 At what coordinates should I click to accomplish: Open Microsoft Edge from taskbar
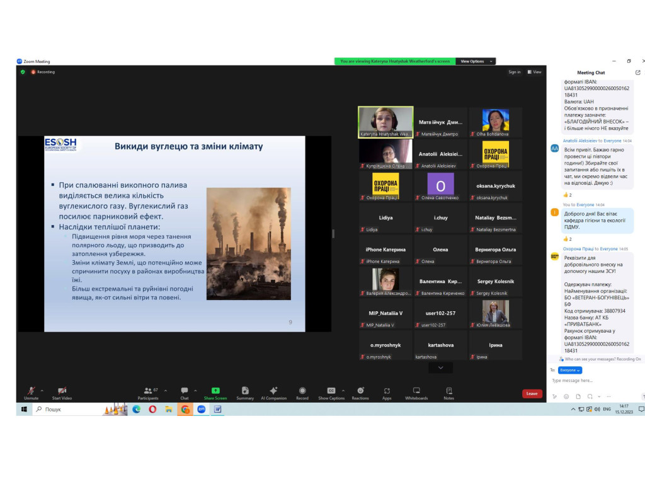136,409
